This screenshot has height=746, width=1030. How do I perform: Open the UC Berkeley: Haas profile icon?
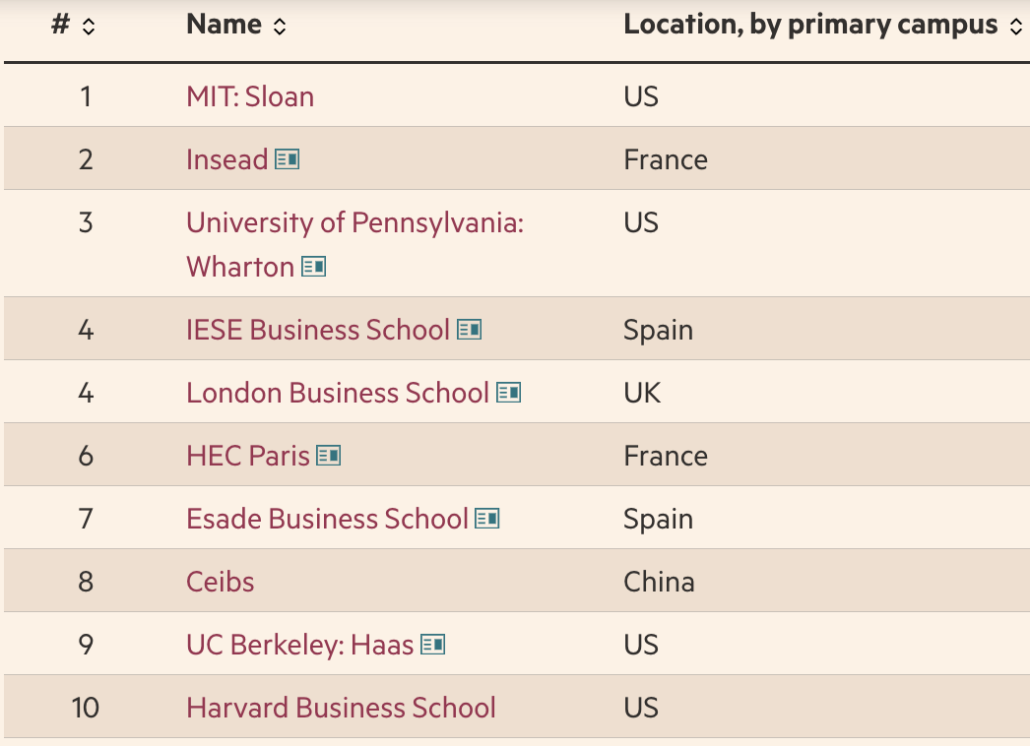432,645
